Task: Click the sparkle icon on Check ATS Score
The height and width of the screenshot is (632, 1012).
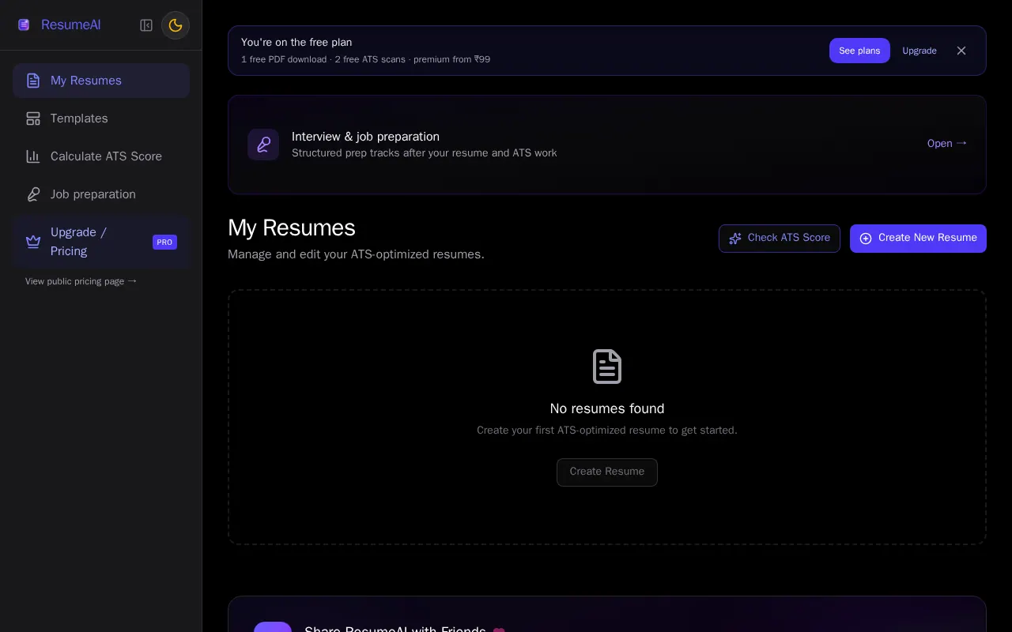Action: 735,238
